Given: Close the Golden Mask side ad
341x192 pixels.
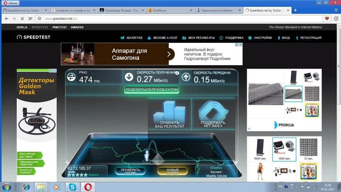Looking at the screenshot, I should pos(55,71).
